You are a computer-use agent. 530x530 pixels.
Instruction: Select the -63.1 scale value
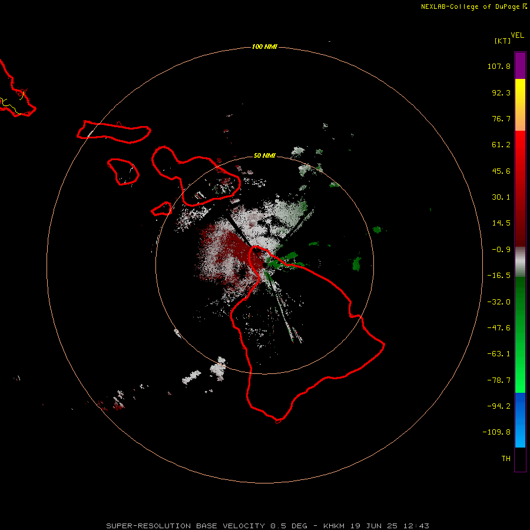499,354
